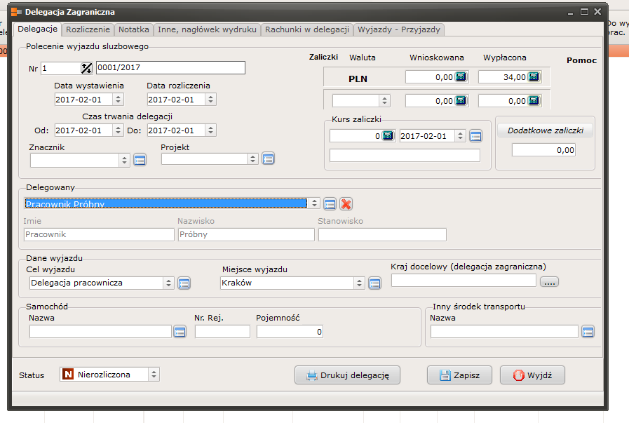The width and height of the screenshot is (629, 423).
Task: Open calculator in Kurs zaliczki rate field
Action: click(388, 135)
